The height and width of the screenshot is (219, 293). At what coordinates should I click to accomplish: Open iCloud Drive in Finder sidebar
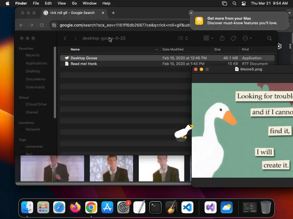click(36, 104)
